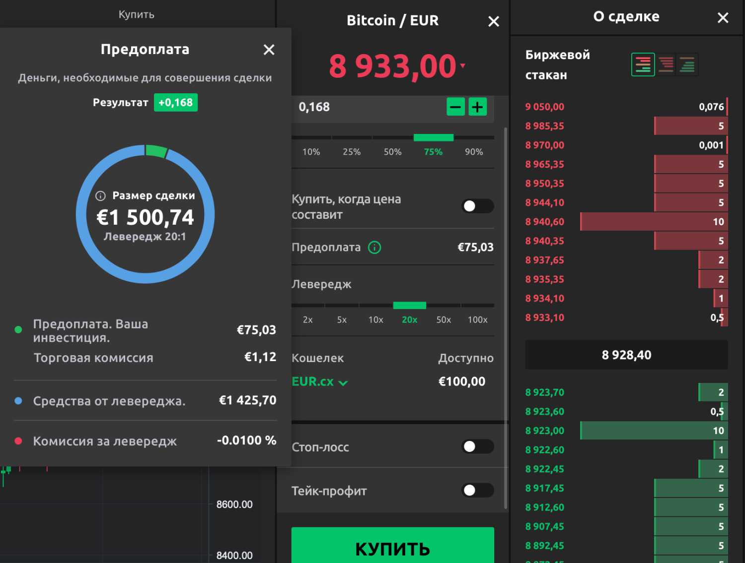Click price direction arrow next to 8 933,00
Screen dimensions: 745x563
coord(463,65)
